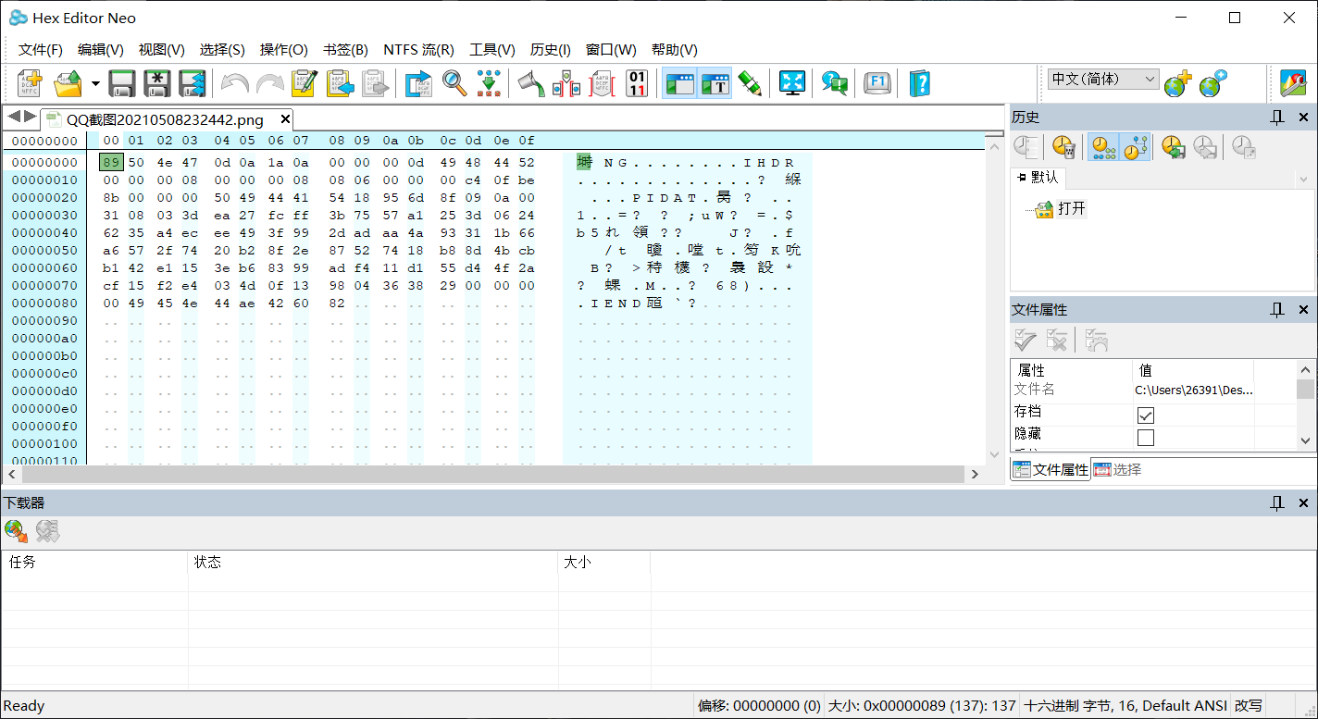Click the Redo arrow in the toolbar
Viewport: 1318px width, 719px height.
(x=269, y=83)
